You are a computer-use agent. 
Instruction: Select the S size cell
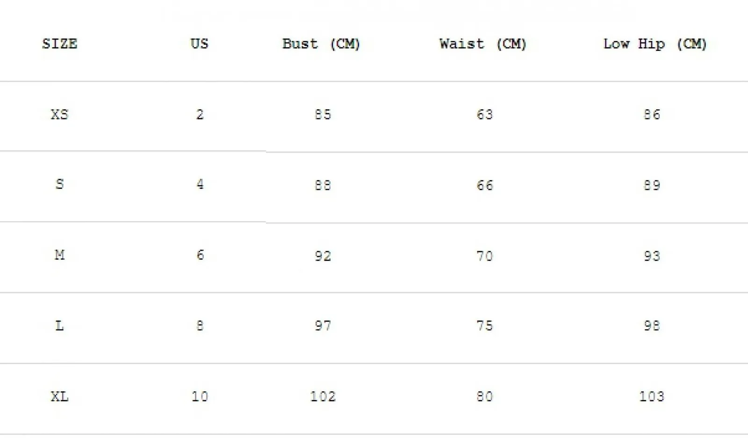60,184
